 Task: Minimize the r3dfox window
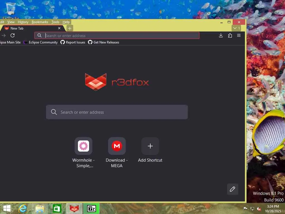221,22
